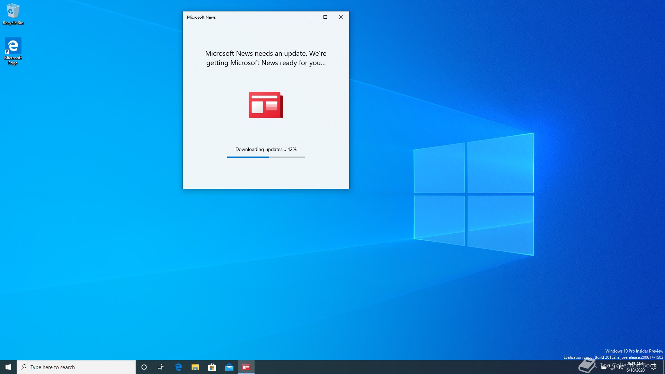Viewport: 665px width, 374px height.
Task: Click the clock showing 9:45 AM
Action: [636, 367]
